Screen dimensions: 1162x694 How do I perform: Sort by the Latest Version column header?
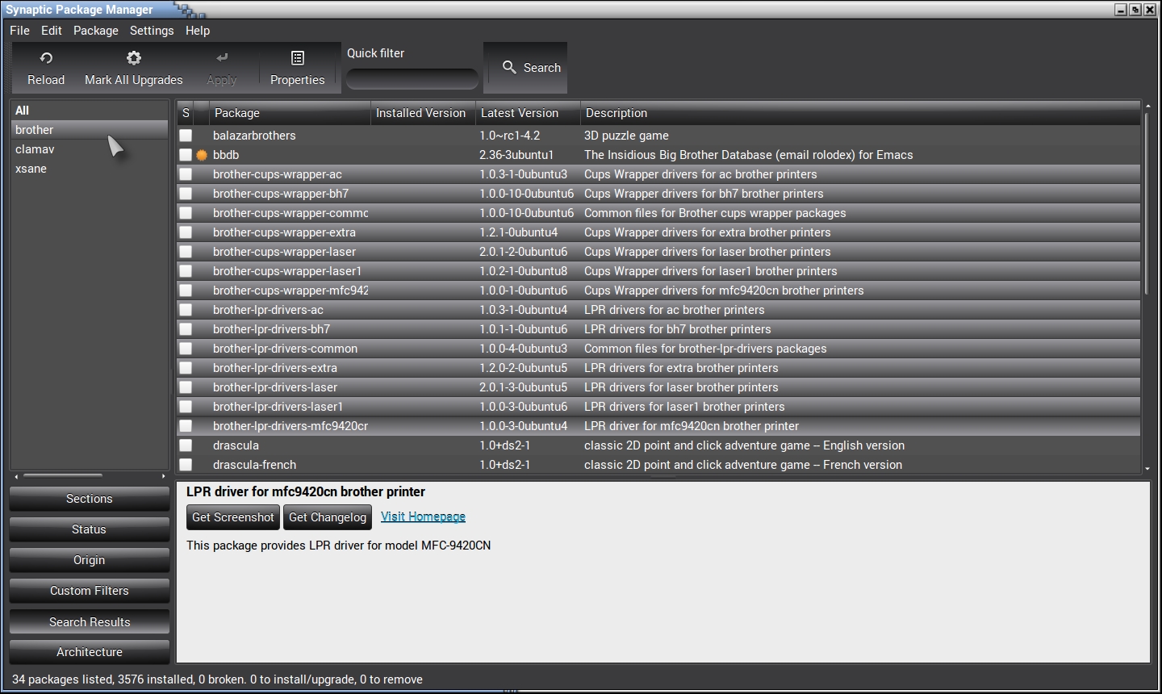coord(526,113)
